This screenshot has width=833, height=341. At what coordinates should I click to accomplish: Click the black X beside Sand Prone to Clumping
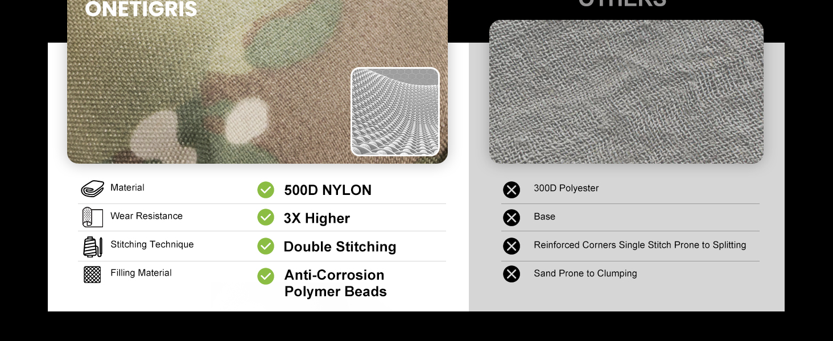512,274
